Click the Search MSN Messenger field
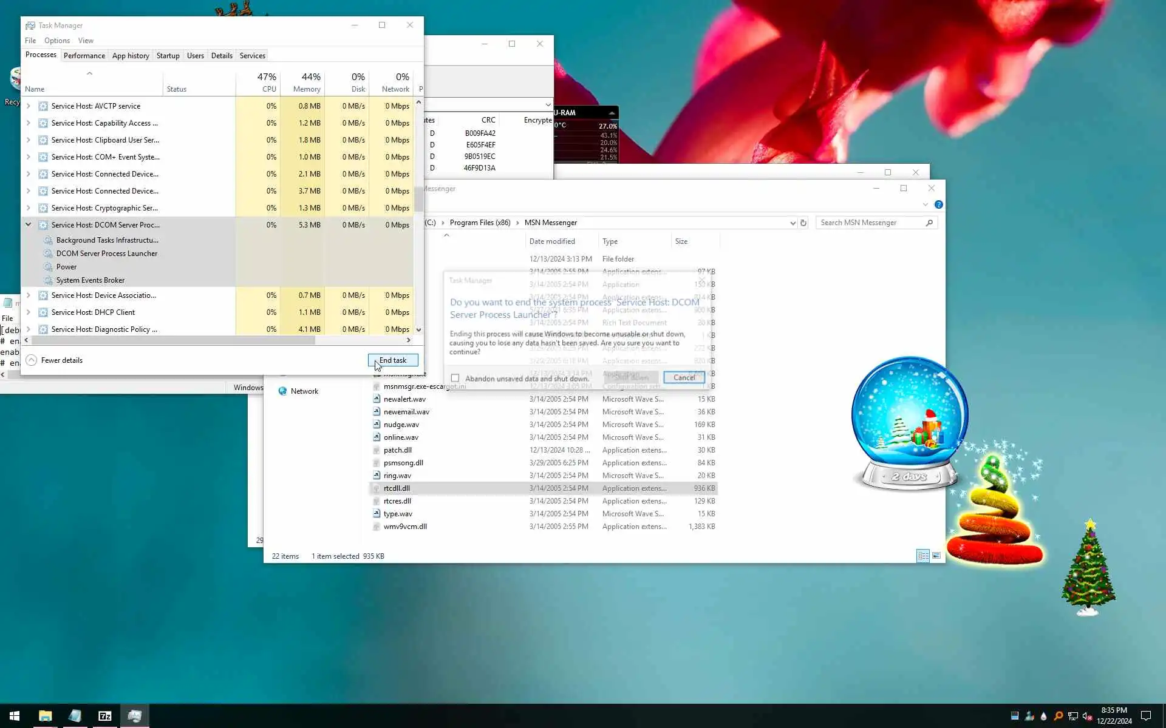 tap(871, 223)
